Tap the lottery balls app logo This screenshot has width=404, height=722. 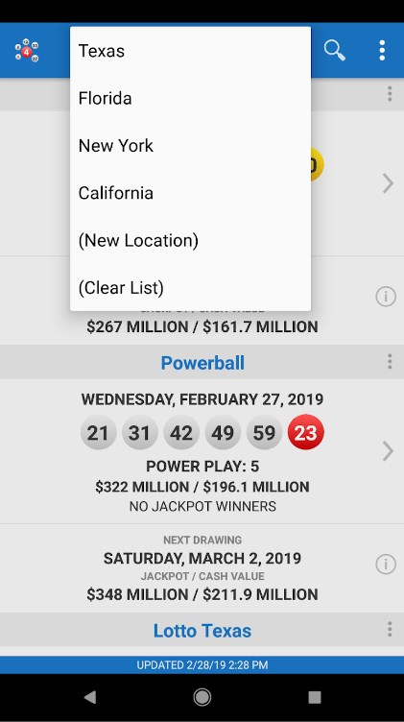coord(27,50)
